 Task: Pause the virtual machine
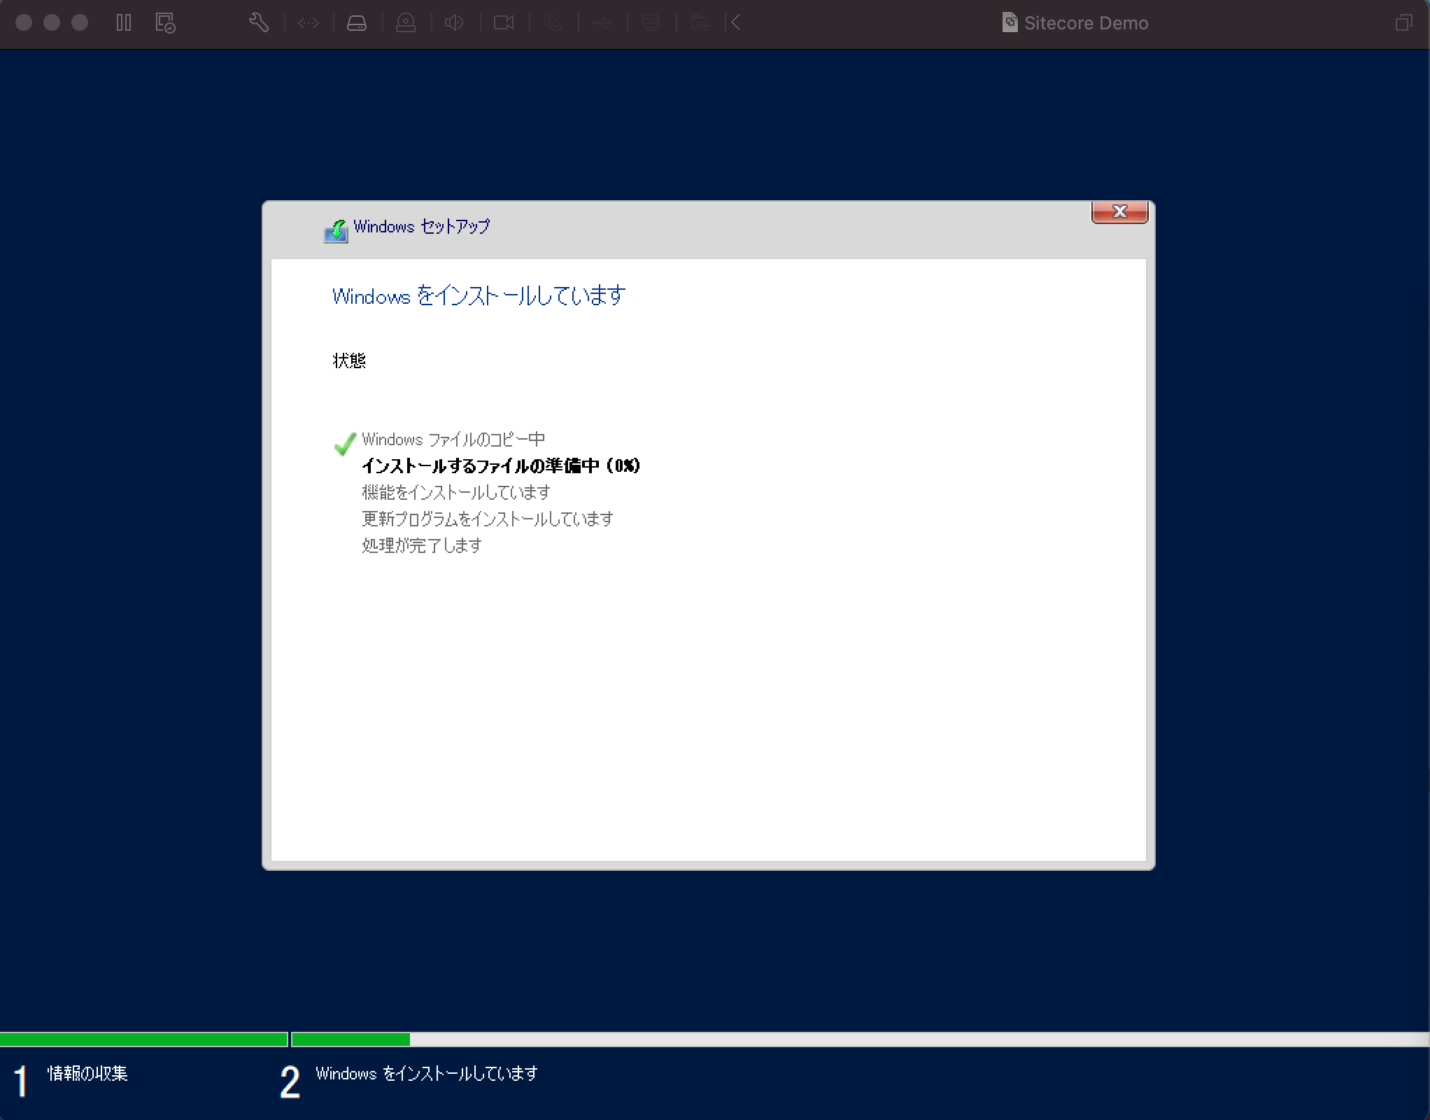[124, 23]
